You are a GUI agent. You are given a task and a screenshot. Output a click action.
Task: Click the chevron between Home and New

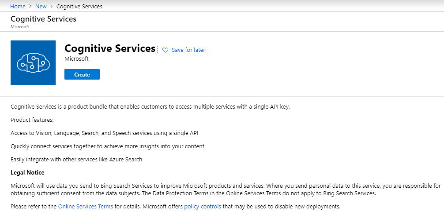coord(30,7)
